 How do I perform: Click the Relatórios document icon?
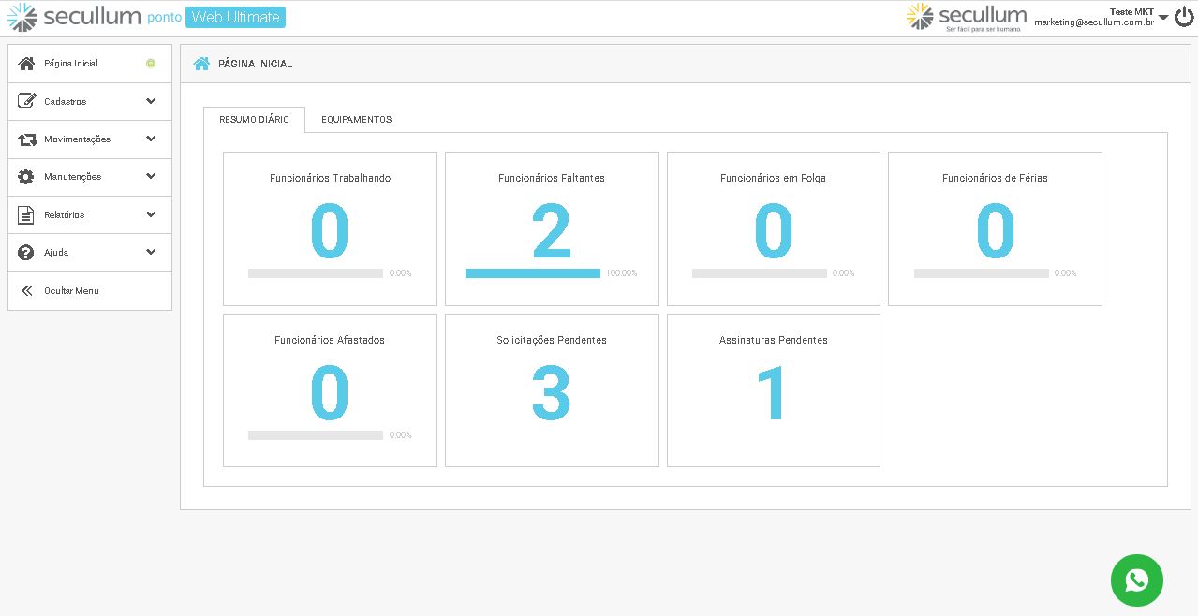point(25,214)
